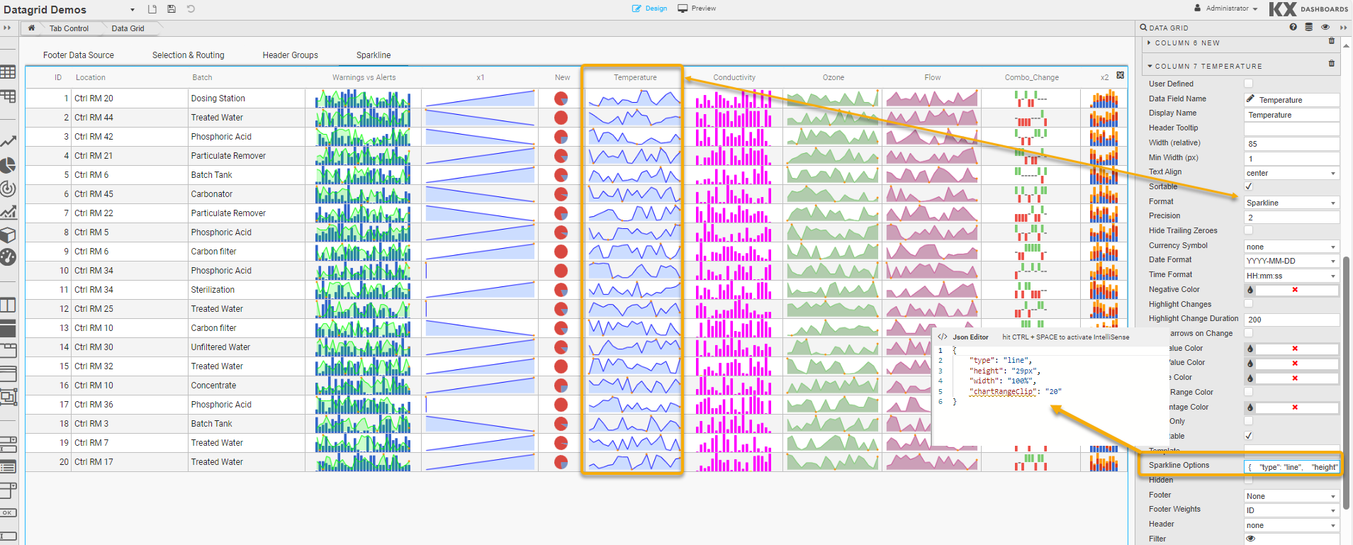Image resolution: width=1353 pixels, height=545 pixels.
Task: Click the Sparkline Options input field
Action: pos(1291,467)
